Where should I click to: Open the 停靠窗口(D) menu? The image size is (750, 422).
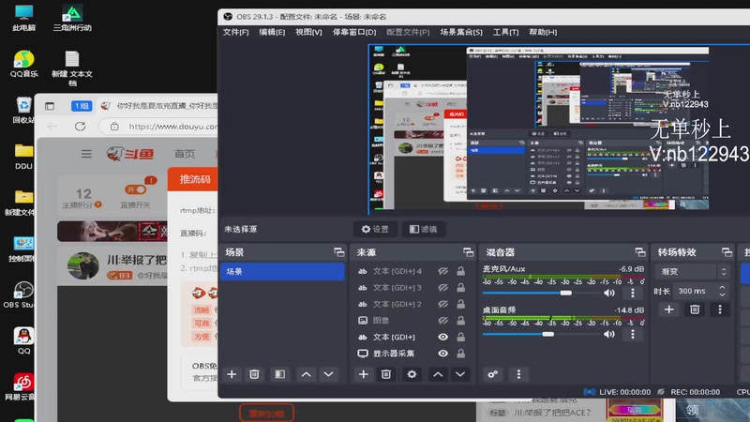click(354, 32)
